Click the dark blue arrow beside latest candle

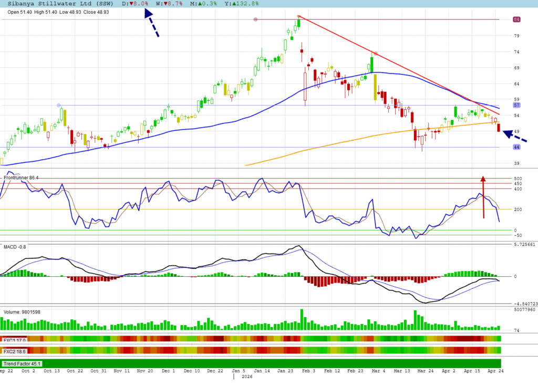point(514,135)
